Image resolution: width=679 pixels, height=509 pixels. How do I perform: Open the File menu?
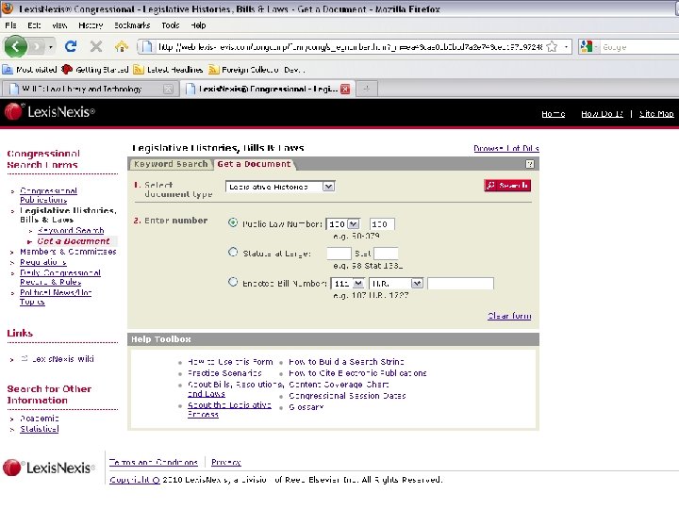click(10, 25)
